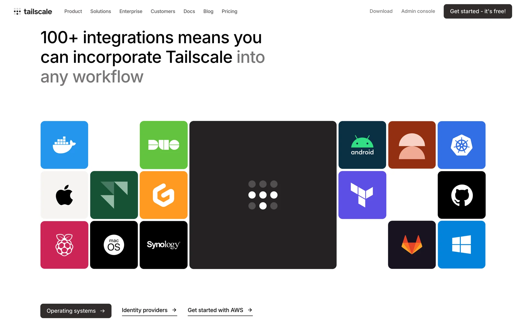The width and height of the screenshot is (526, 328).
Task: Click the Windows logo tile
Action: (x=461, y=245)
